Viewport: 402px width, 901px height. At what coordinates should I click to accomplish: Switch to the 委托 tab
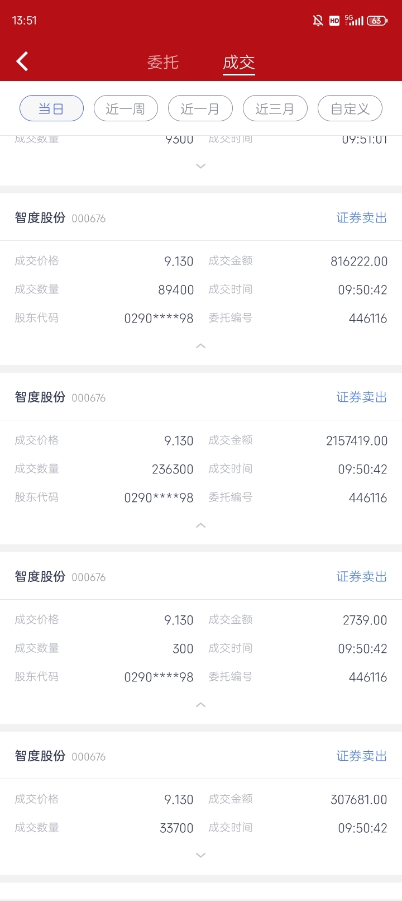tap(162, 62)
